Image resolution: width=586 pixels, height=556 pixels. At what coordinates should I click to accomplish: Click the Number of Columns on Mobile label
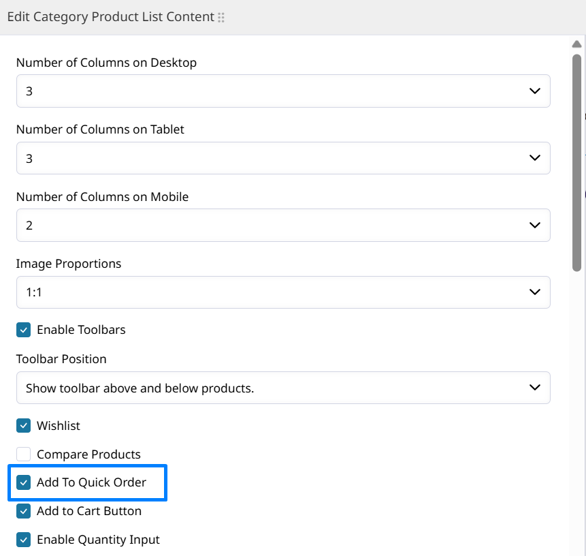pos(102,197)
